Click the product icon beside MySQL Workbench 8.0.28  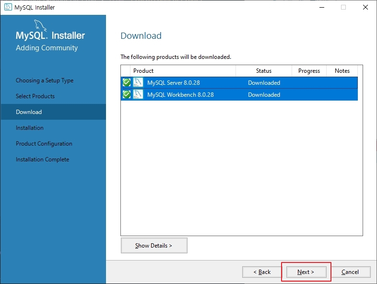point(138,94)
